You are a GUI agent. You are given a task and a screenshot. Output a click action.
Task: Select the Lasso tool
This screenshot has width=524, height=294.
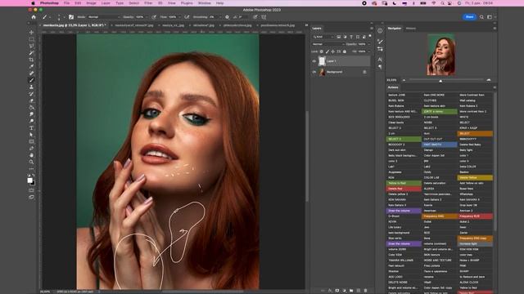[31, 46]
